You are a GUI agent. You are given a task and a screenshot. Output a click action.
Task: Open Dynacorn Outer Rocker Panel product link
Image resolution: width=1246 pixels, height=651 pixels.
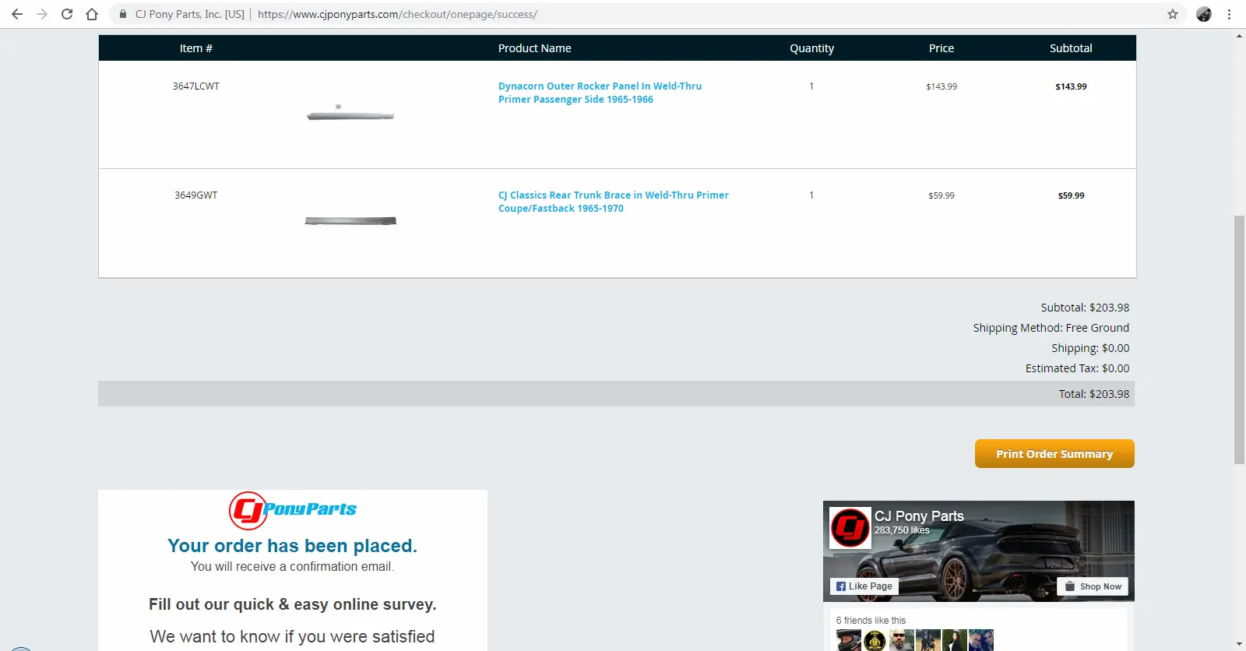(x=600, y=93)
